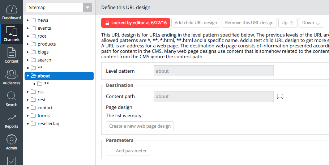Select the Channels devices icon
The height and width of the screenshot is (165, 329).
(11, 31)
